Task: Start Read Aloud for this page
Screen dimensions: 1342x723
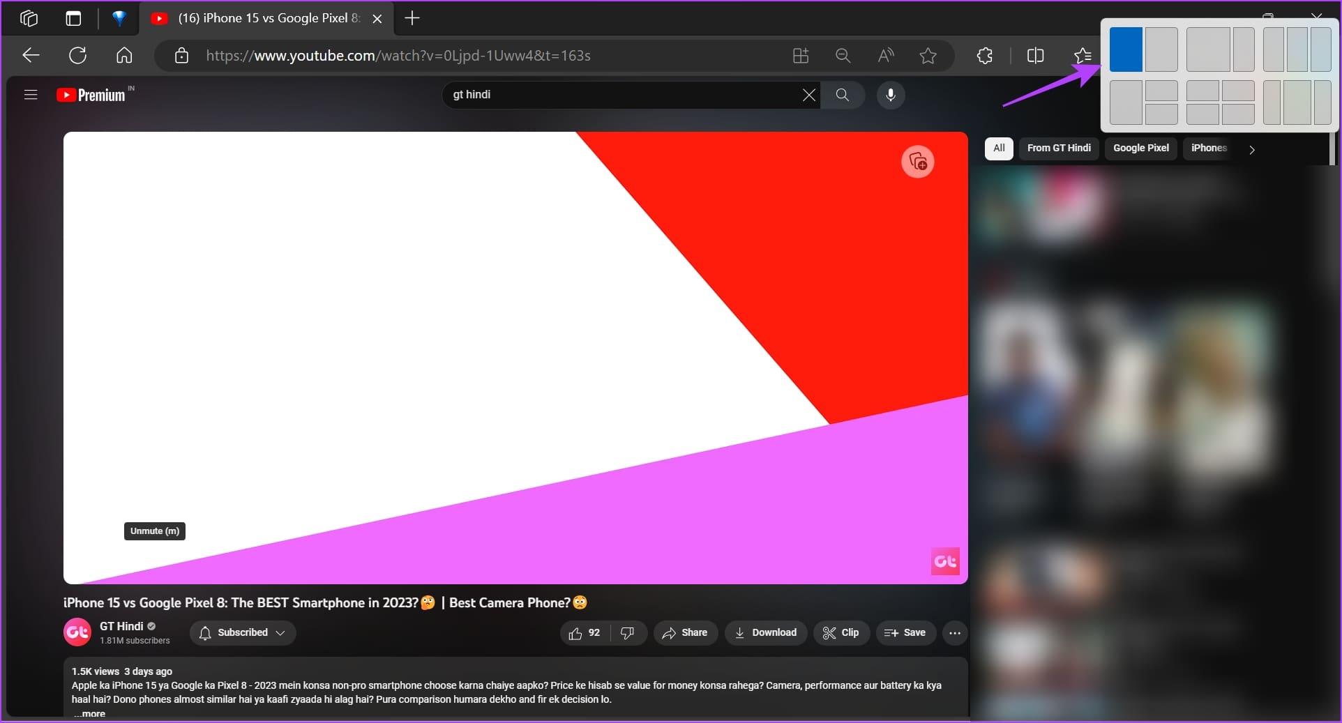Action: coord(886,56)
